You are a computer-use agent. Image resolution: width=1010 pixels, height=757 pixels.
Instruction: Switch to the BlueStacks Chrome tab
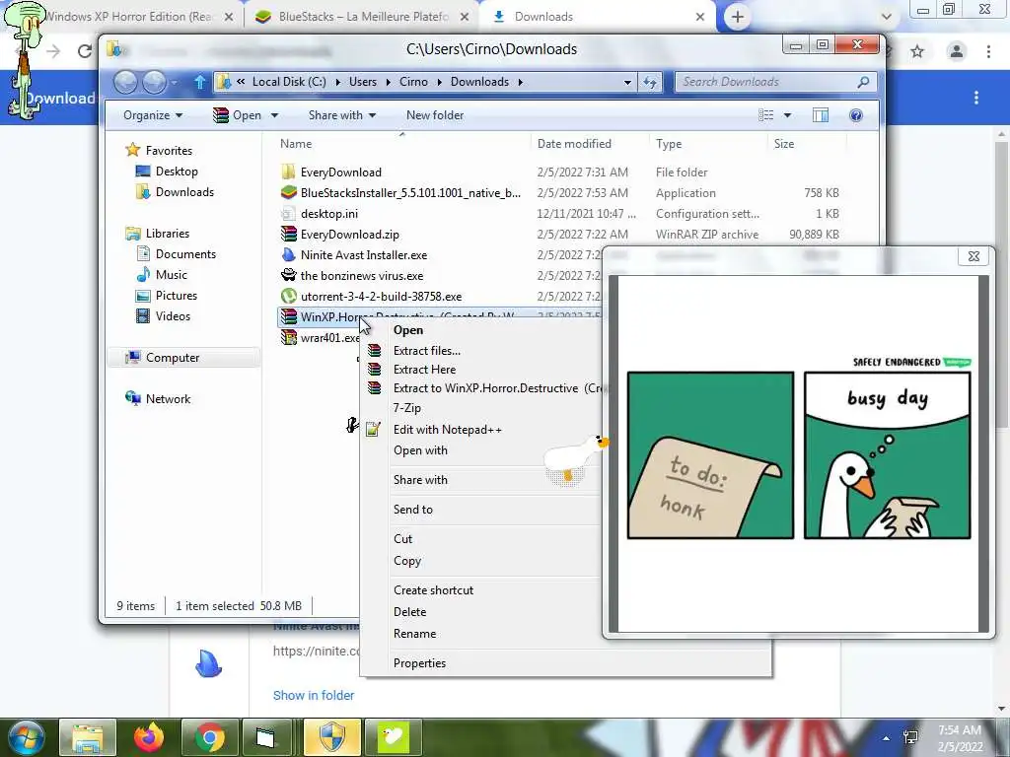click(x=361, y=17)
